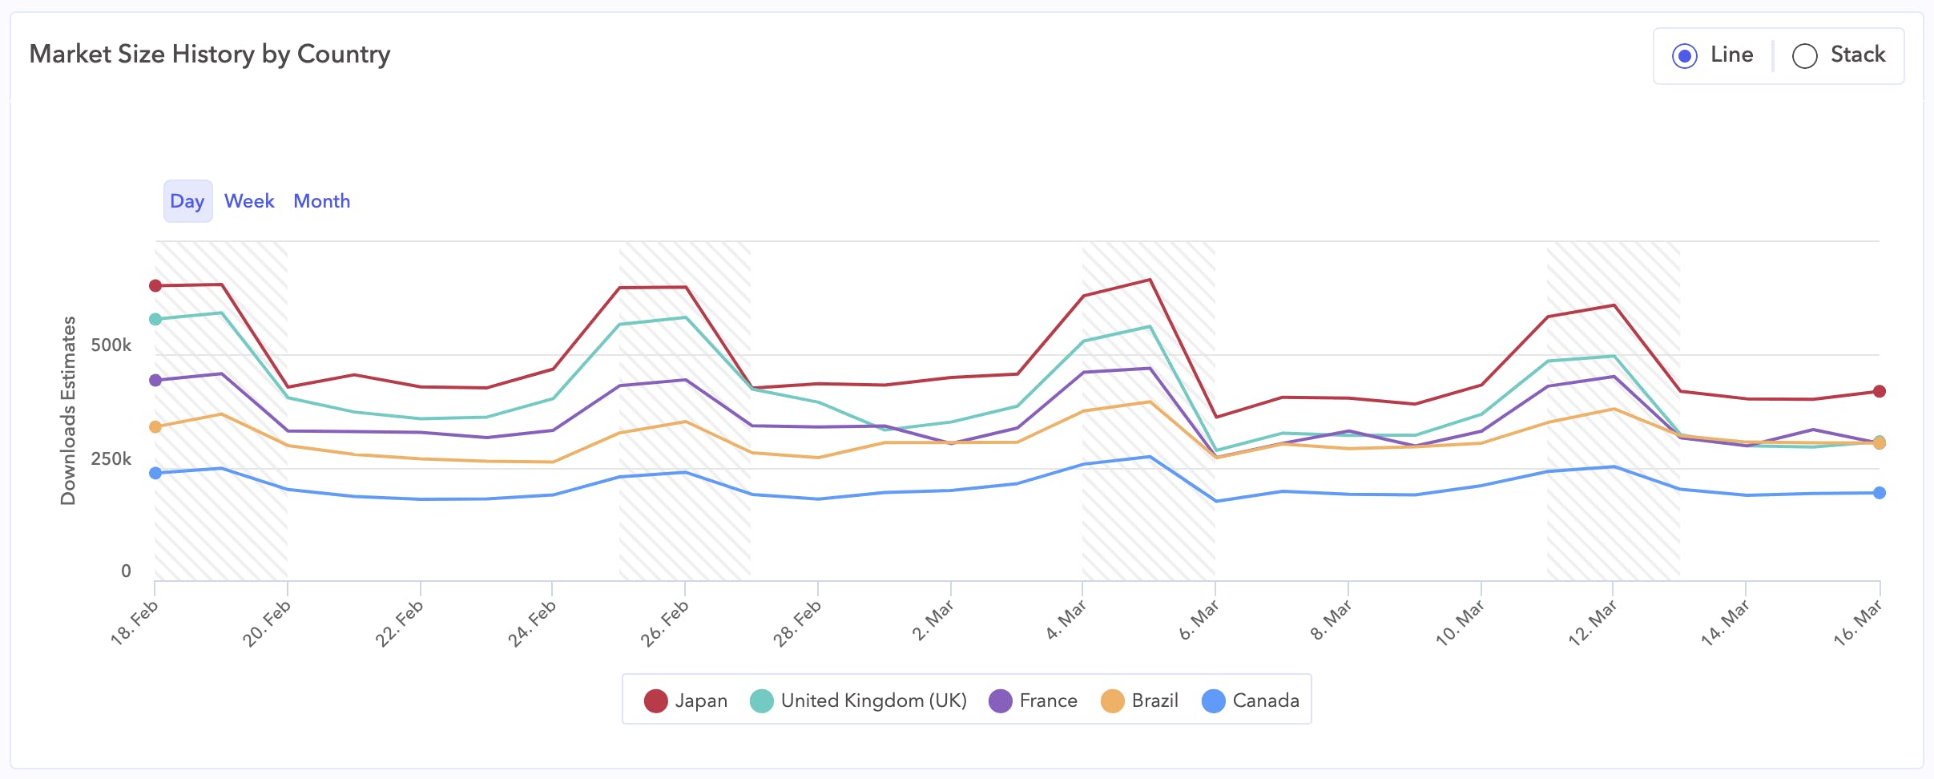Image resolution: width=1934 pixels, height=779 pixels.
Task: Switch to the Month view tab
Action: click(x=321, y=201)
